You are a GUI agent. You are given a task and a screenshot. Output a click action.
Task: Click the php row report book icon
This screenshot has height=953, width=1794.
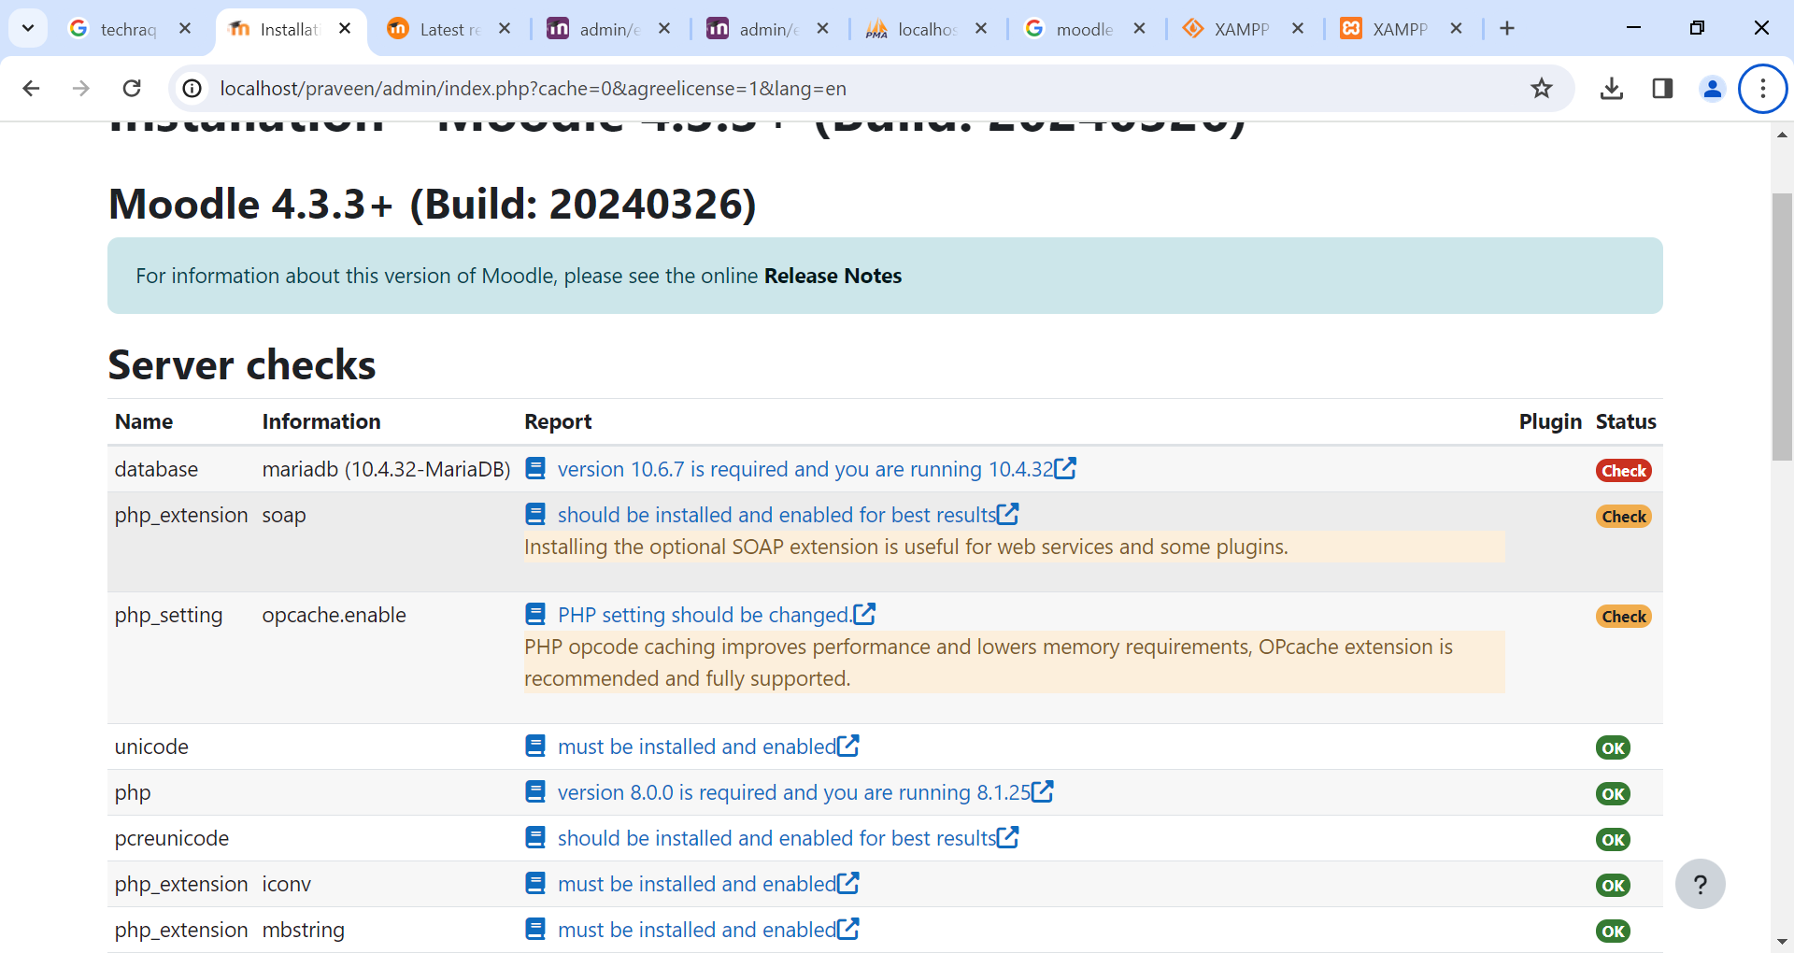coord(535,791)
